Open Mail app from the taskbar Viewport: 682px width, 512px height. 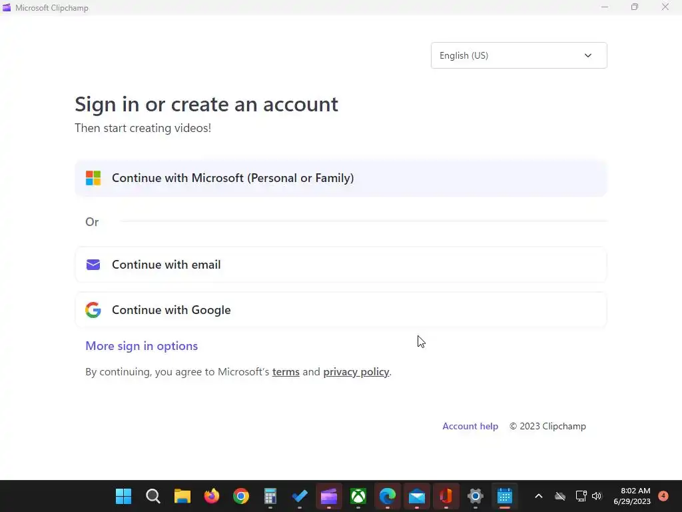(x=417, y=496)
